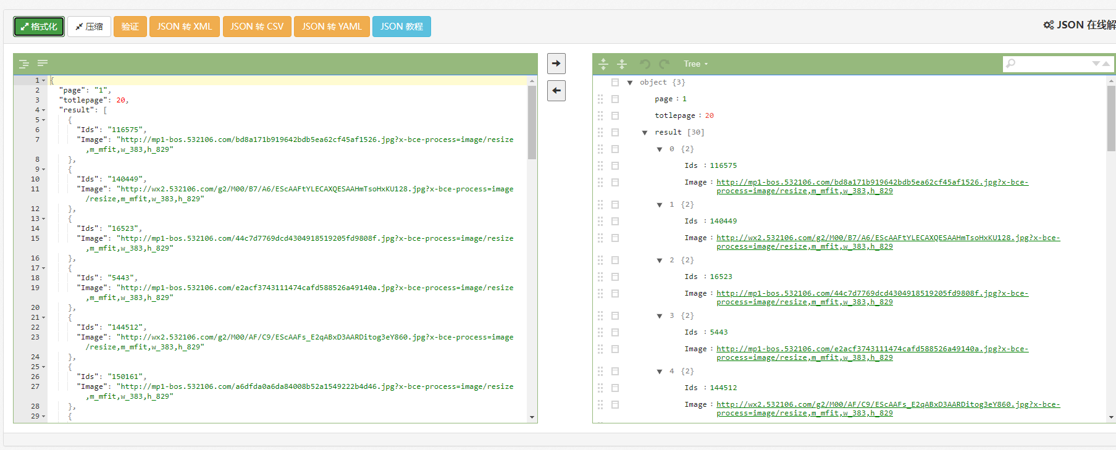Click the code editor vertical scrollbar thumb

tap(532, 122)
